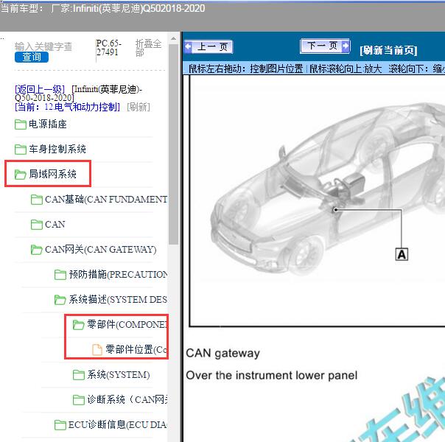Viewport: 445px width, 442px height.
Task: Open the 电源插座 folder icon
Action: [x=21, y=124]
